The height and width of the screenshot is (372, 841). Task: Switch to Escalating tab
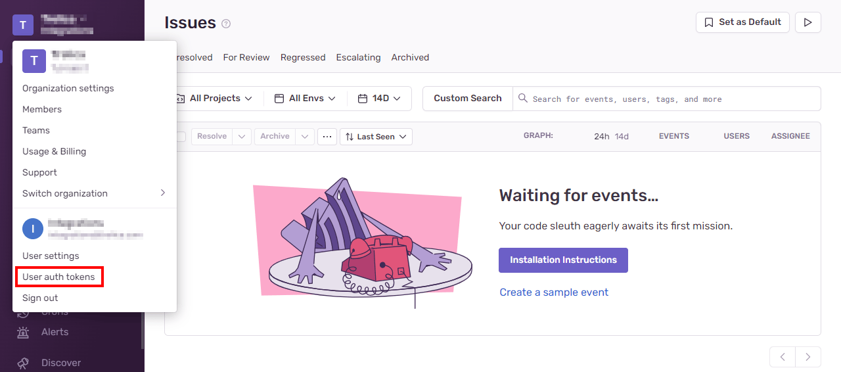click(358, 57)
